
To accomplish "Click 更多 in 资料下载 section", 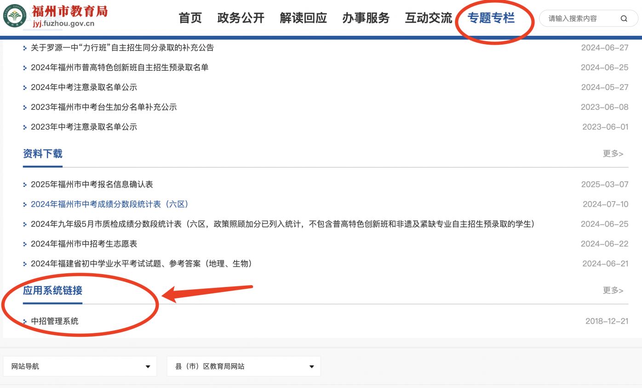I will tap(613, 154).
